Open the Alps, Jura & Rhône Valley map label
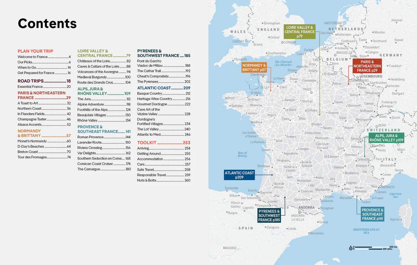The width and height of the screenshot is (417, 265). 386,138
